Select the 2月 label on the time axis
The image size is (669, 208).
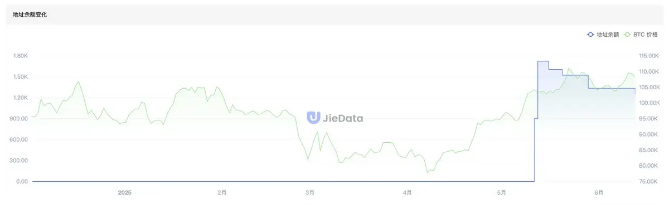coord(222,192)
